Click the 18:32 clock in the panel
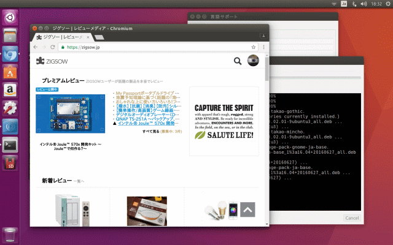Screen dimensions: 393x245 click(376, 4)
